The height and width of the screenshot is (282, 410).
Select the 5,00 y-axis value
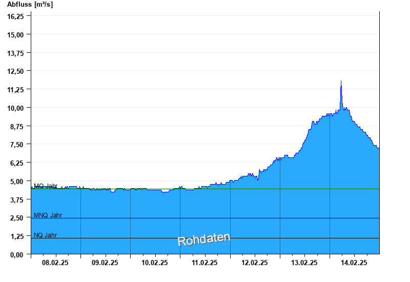[17, 182]
